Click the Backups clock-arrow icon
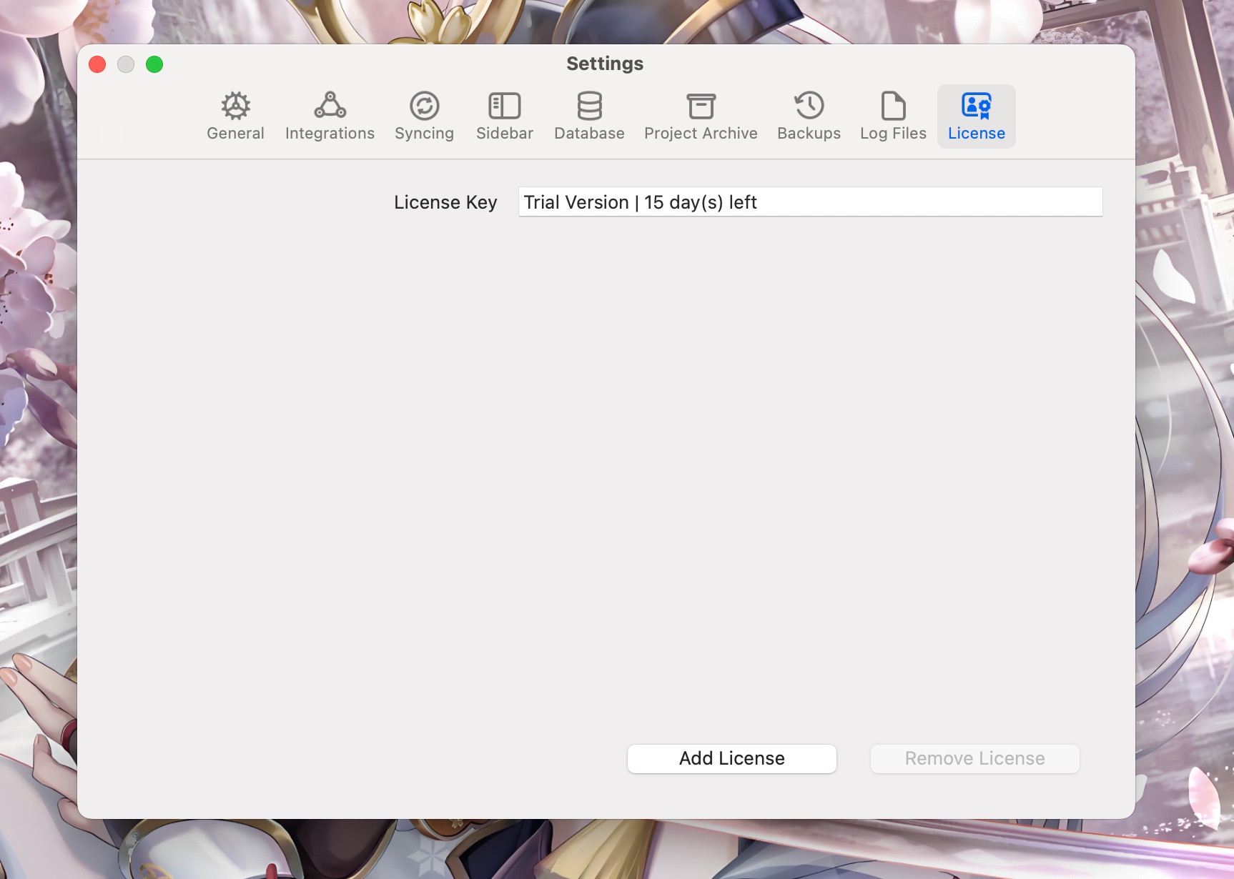1234x879 pixels. [x=809, y=106]
